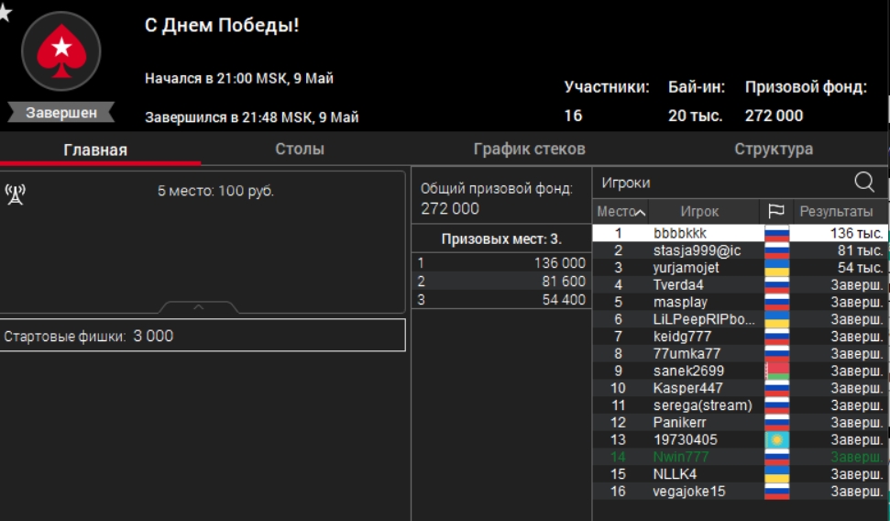The image size is (890, 521).
Task: Sort by the Игрок column header
Action: (x=699, y=212)
